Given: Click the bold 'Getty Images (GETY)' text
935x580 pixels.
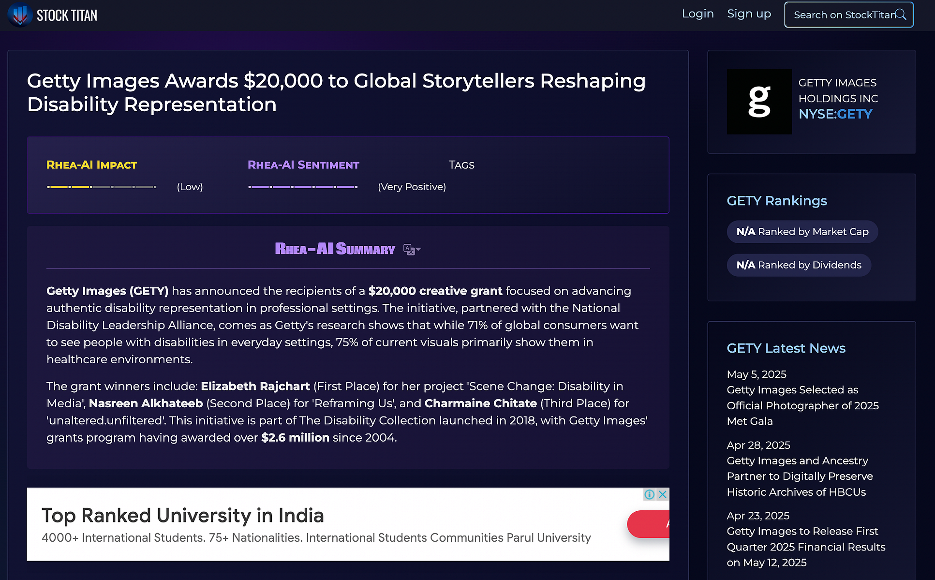Looking at the screenshot, I should (x=107, y=291).
